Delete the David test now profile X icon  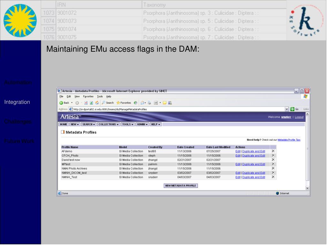pos(273,160)
